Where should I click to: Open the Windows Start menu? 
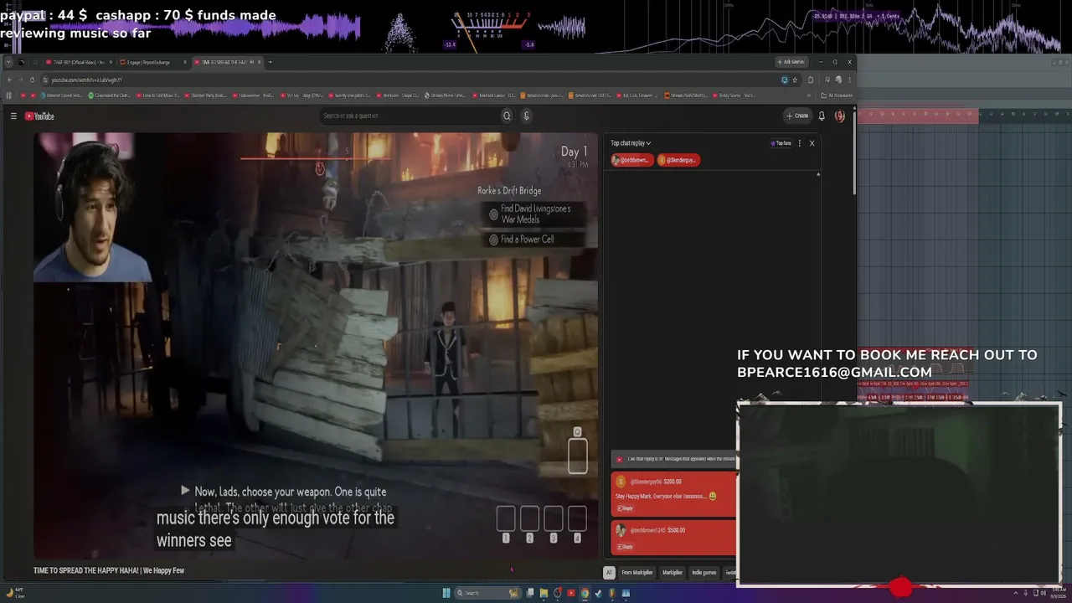click(446, 593)
